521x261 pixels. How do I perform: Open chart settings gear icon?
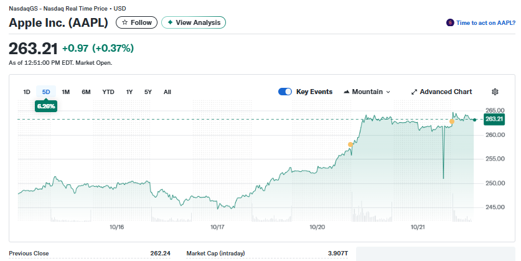495,92
